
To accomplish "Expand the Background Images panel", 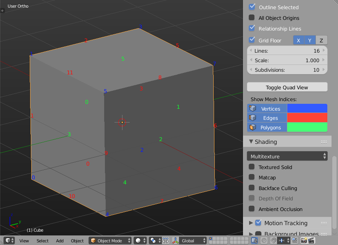I will (x=251, y=234).
